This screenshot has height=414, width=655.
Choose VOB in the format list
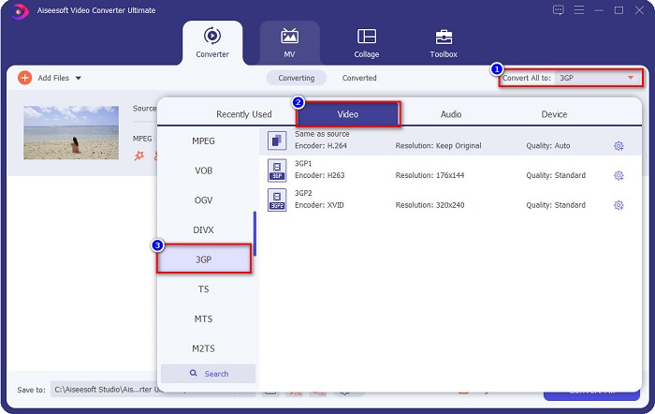pyautogui.click(x=203, y=170)
